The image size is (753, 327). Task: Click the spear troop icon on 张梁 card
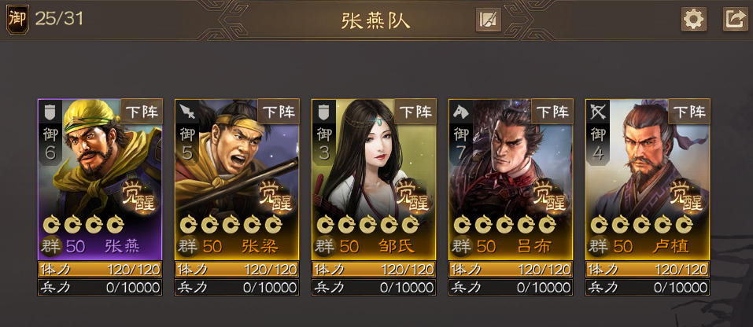tap(186, 112)
